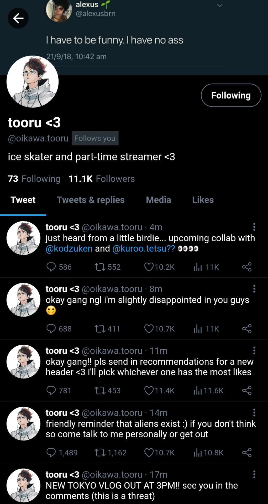Switch to the Likes tab
Viewport: 268px width, 504px height.
click(203, 200)
